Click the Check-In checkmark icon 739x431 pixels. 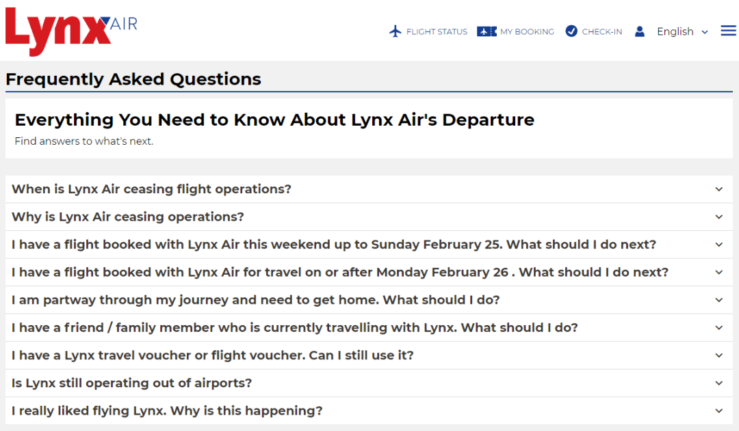(571, 31)
